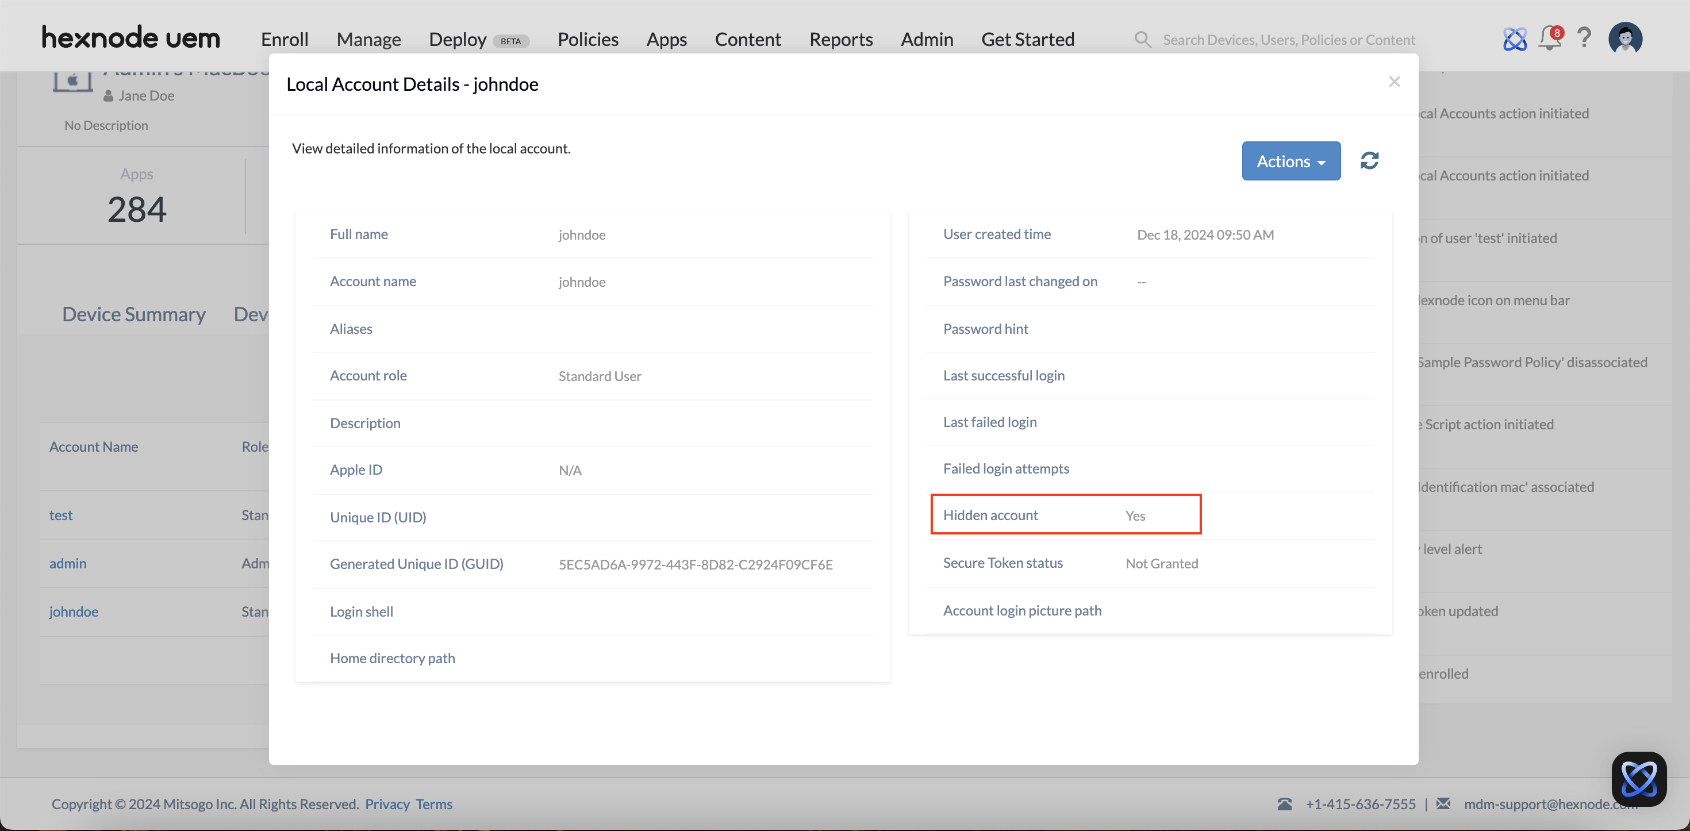The image size is (1690, 831).
Task: Open the admin account link
Action: click(x=68, y=563)
